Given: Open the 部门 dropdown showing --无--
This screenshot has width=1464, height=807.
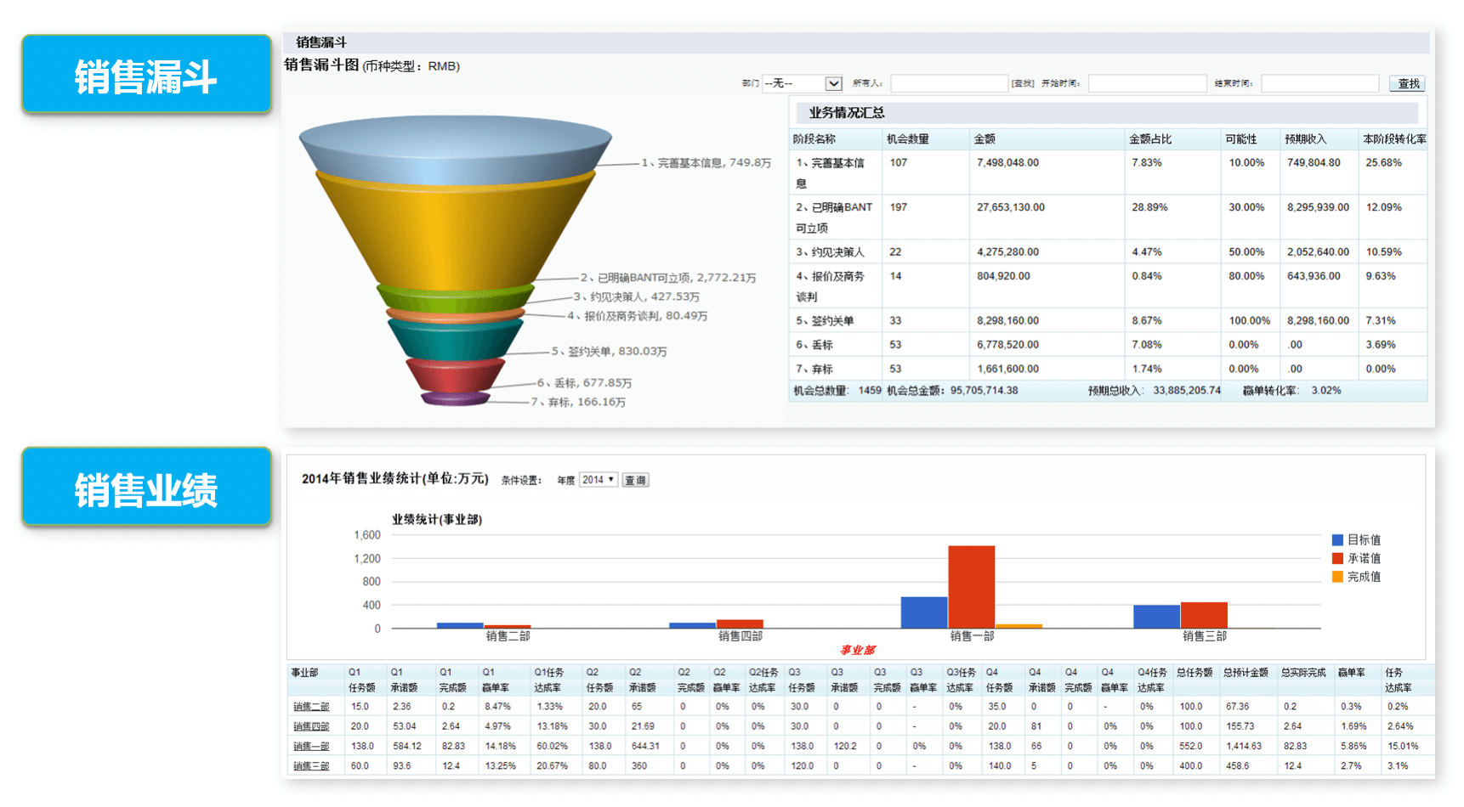Looking at the screenshot, I should pos(803,83).
